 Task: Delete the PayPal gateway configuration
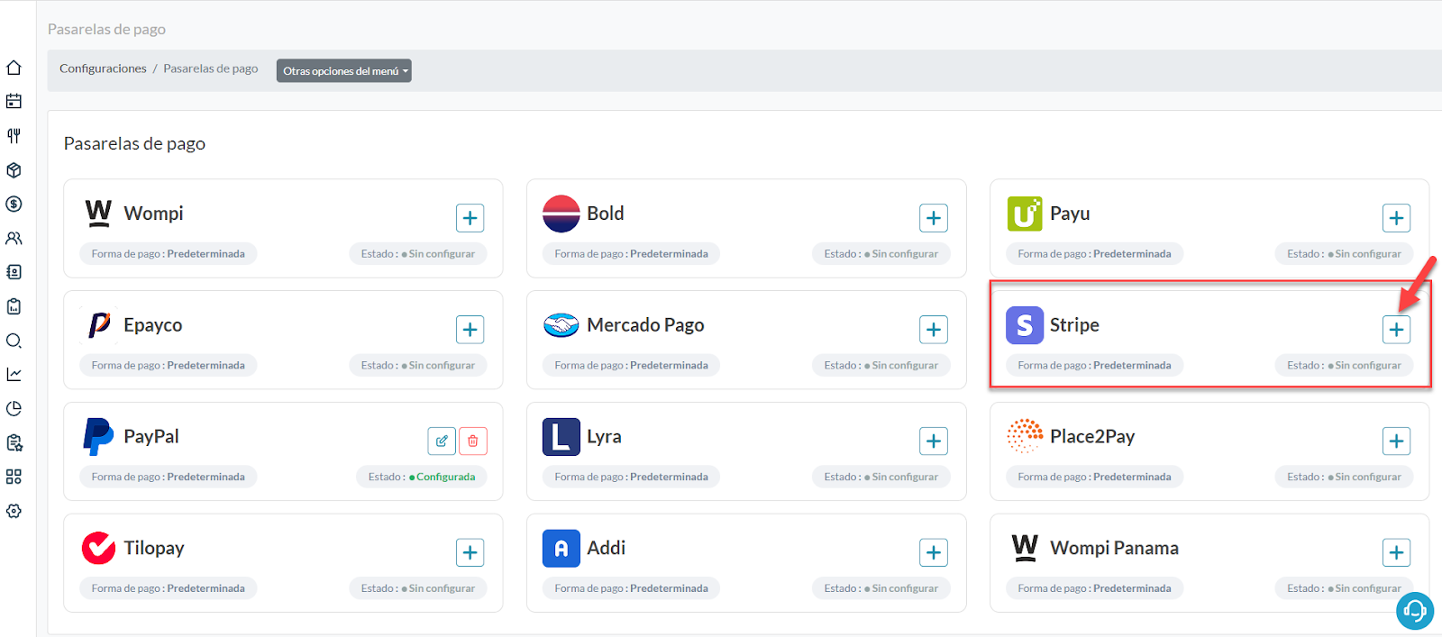473,441
